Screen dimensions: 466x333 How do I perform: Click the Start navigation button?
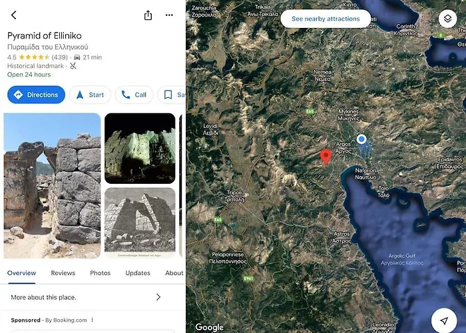click(x=90, y=95)
